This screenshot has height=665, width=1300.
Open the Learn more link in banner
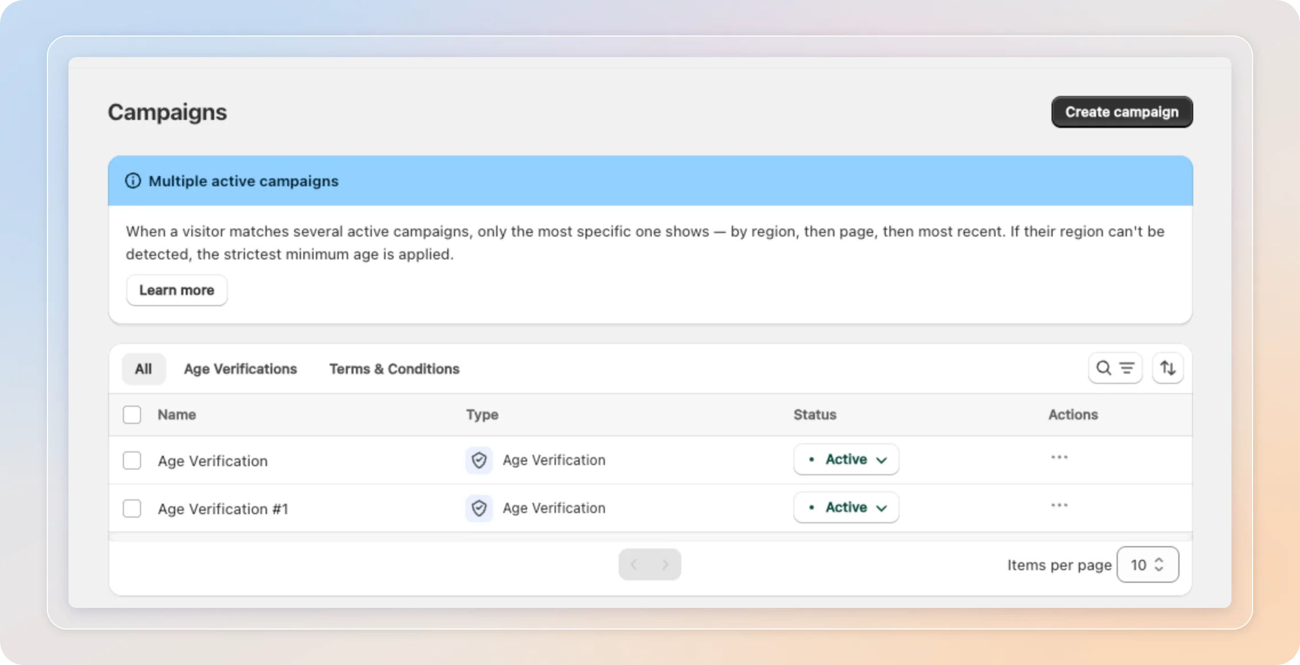(176, 290)
